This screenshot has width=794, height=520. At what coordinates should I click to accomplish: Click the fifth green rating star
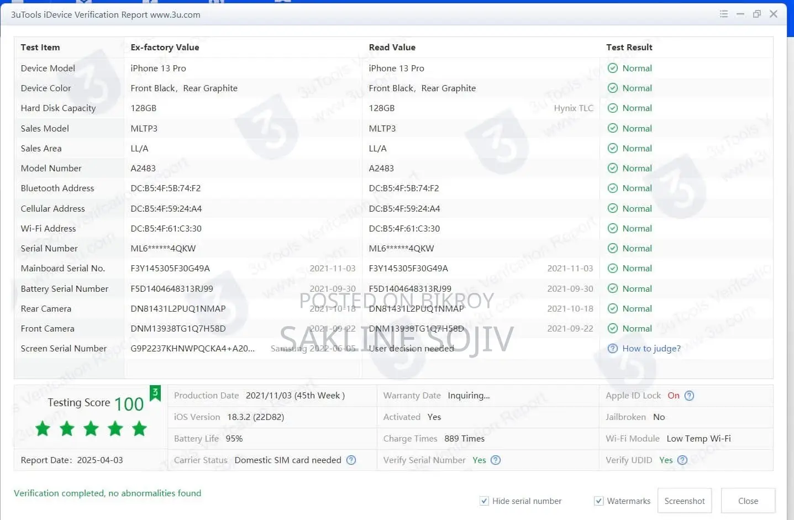point(139,428)
